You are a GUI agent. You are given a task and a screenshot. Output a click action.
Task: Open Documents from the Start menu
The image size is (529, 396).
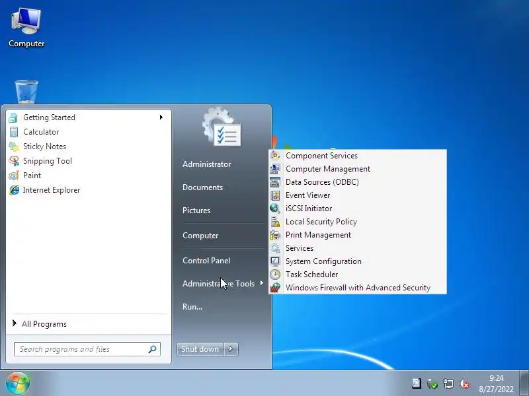click(x=202, y=187)
